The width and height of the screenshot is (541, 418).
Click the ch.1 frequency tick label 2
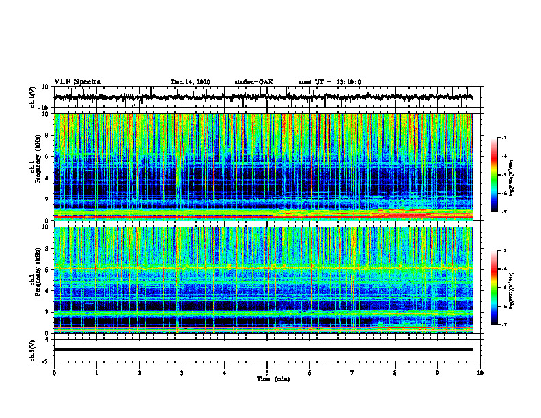pos(47,199)
